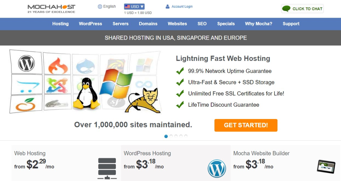Open the Domains menu
Image resolution: width=341 pixels, height=181 pixels.
[x=148, y=24]
